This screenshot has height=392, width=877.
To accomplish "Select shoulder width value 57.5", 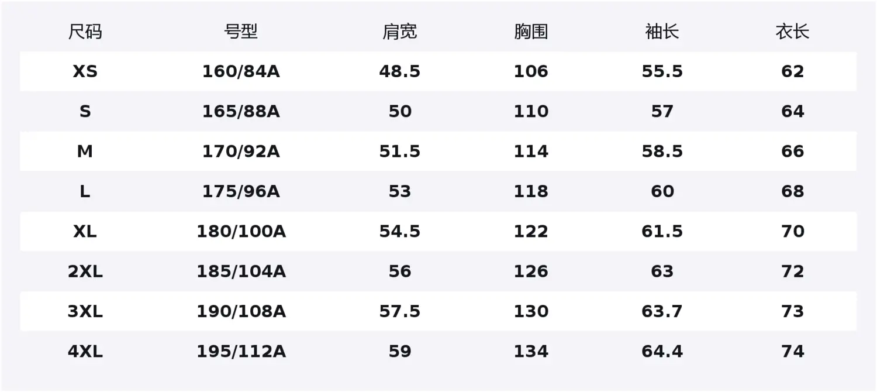I will (x=400, y=311).
